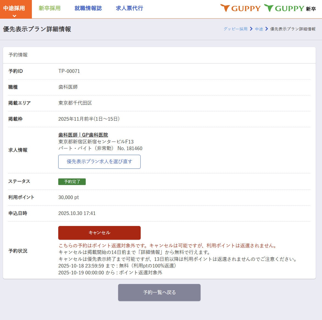
Task: Return to list via 予約一覧へ戻る button
Action: pos(159,293)
